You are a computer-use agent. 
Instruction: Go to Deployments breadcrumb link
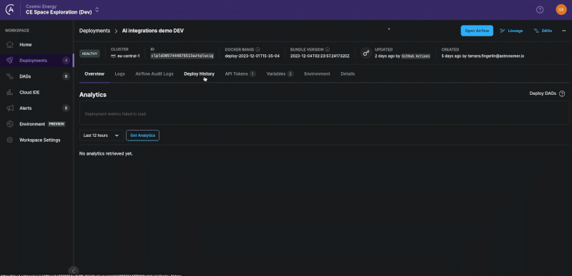[x=94, y=31]
